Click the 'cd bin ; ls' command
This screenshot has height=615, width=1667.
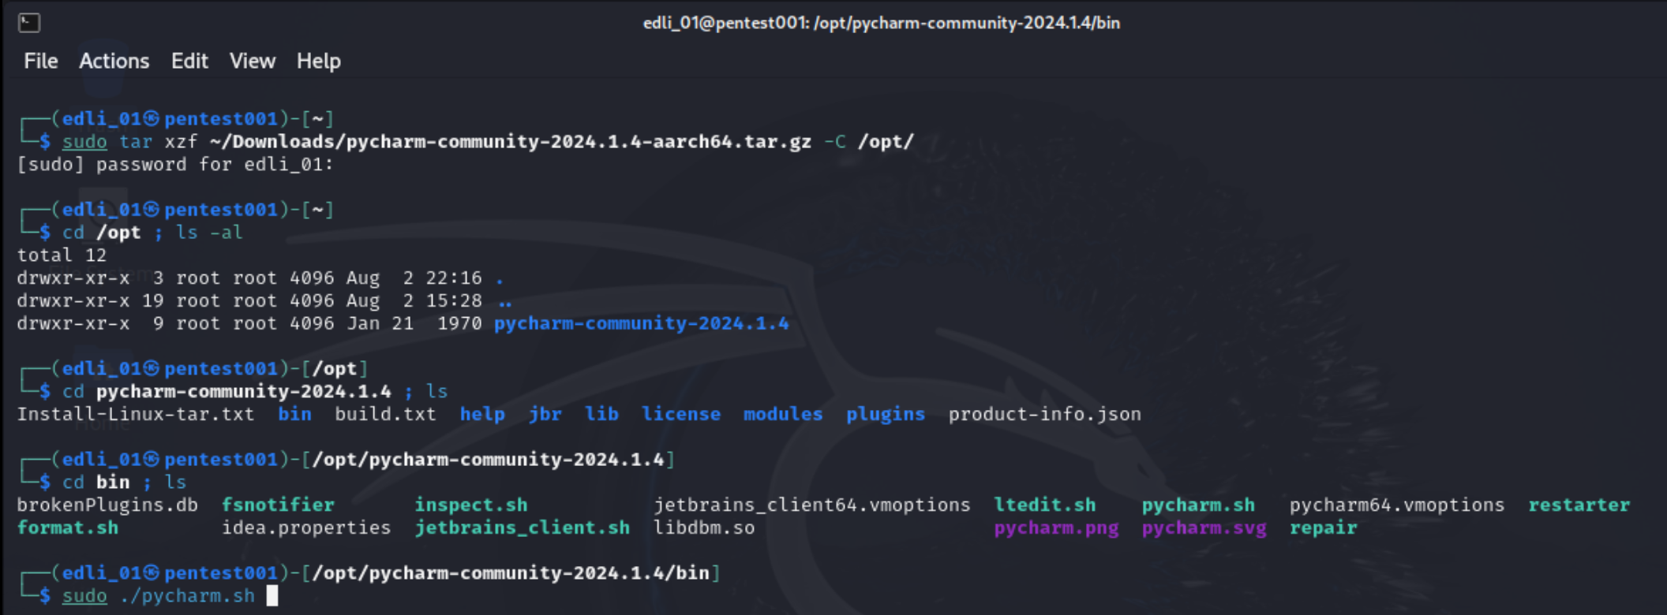[x=124, y=483]
